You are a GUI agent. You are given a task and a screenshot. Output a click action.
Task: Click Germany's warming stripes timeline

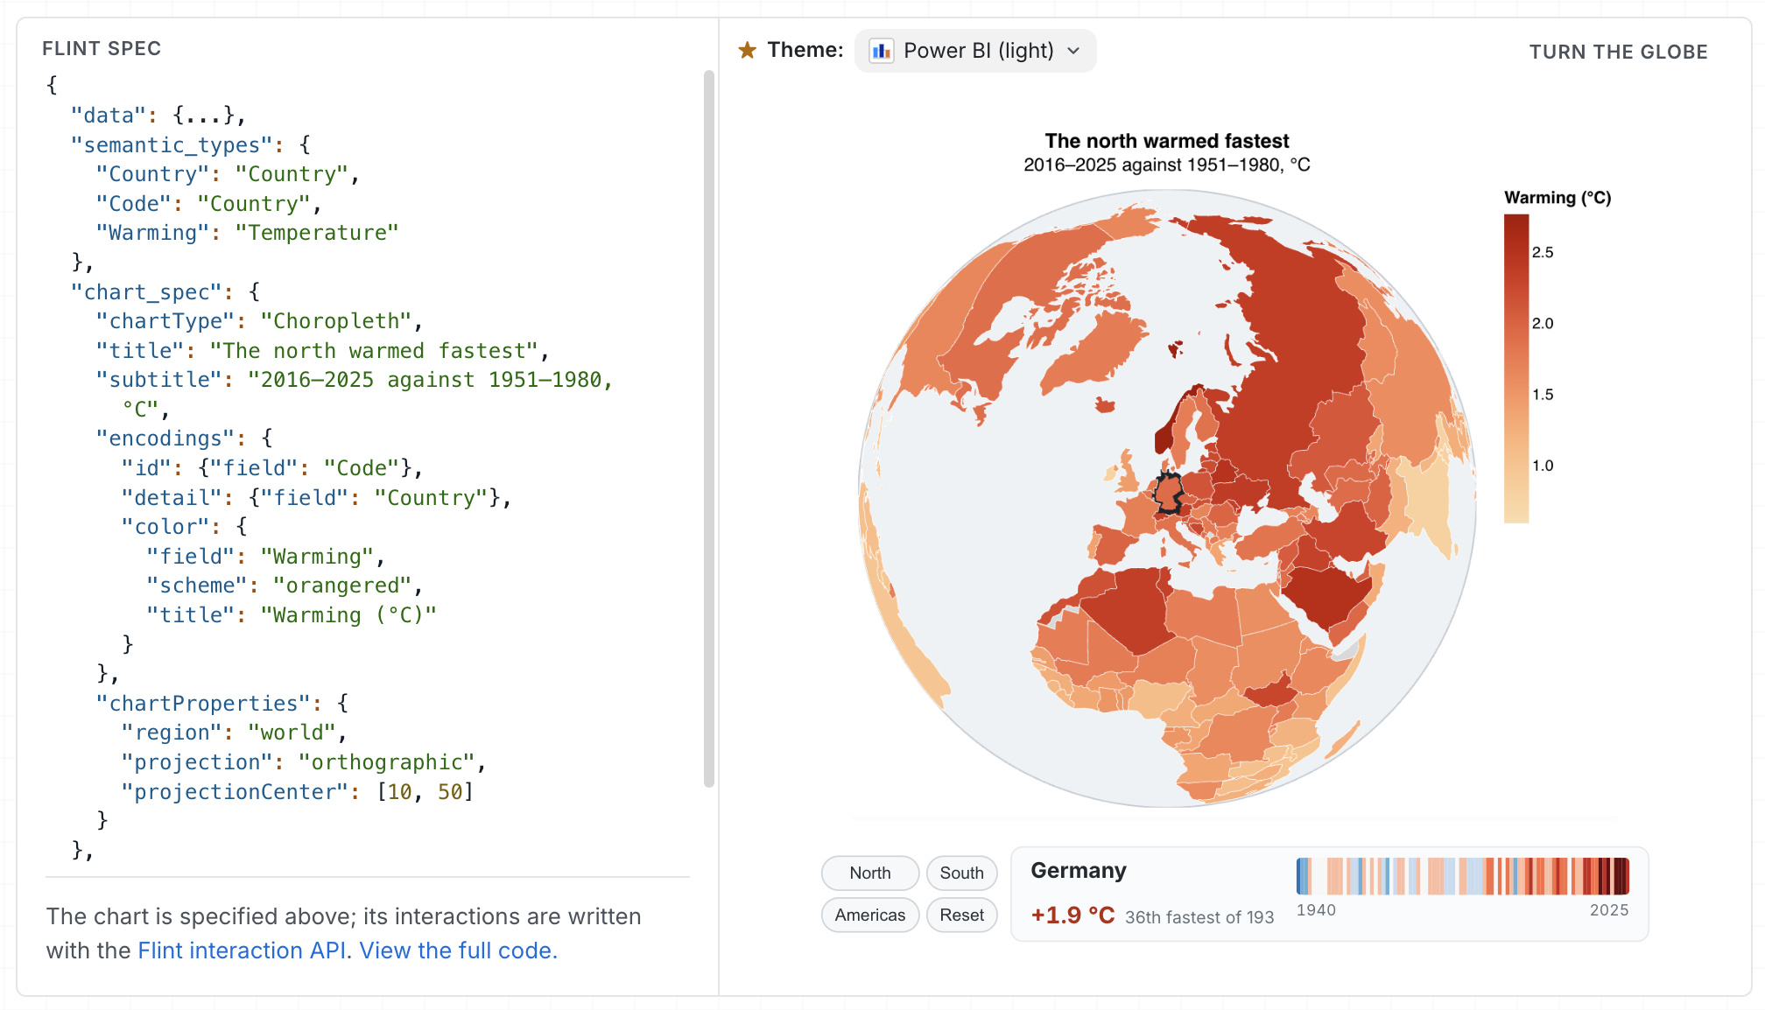click(x=1462, y=876)
